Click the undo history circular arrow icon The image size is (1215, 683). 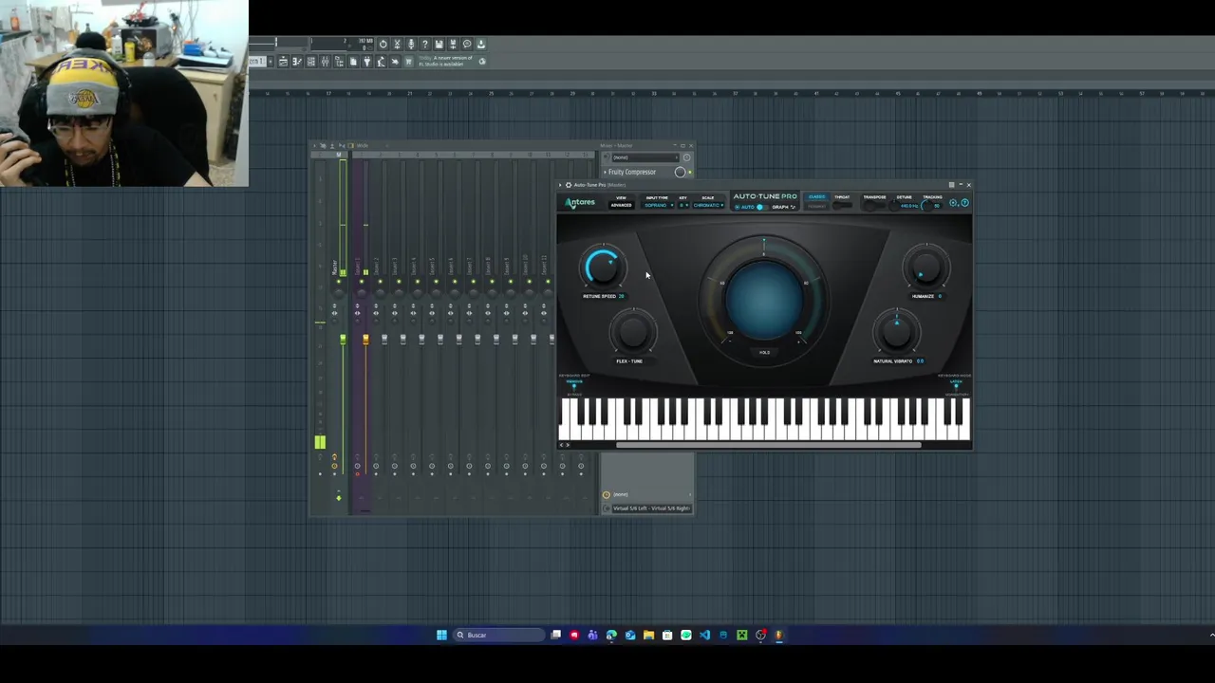point(383,44)
